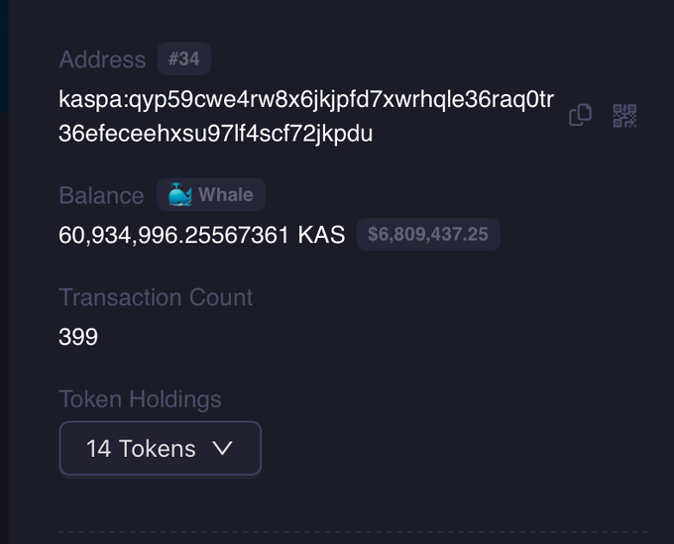The width and height of the screenshot is (674, 544).
Task: Click the downward chevron beside 14 Tokens
Action: 223,449
